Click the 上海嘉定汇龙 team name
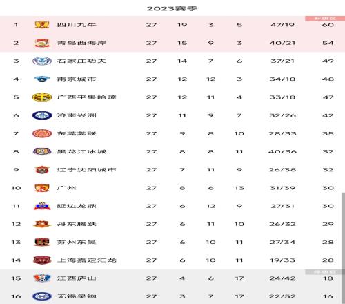Screen dimensions: 345x304 (87, 260)
